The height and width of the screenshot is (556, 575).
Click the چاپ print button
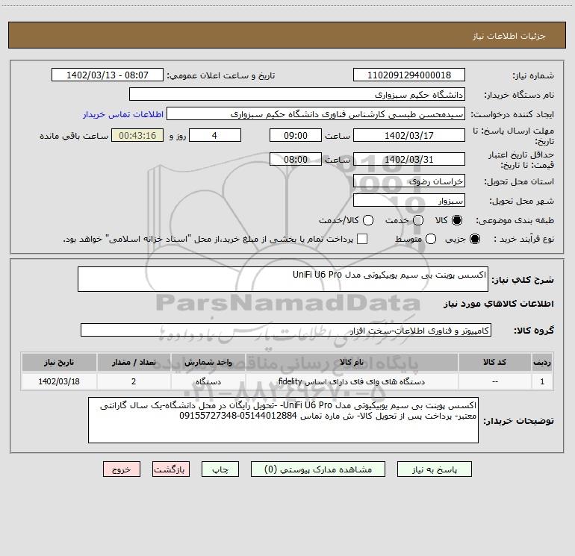pyautogui.click(x=220, y=469)
